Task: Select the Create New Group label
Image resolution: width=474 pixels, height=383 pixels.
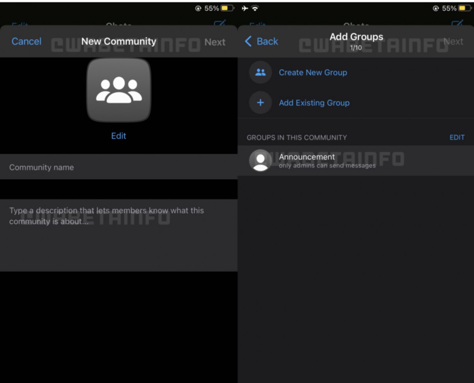Action: [x=313, y=73]
